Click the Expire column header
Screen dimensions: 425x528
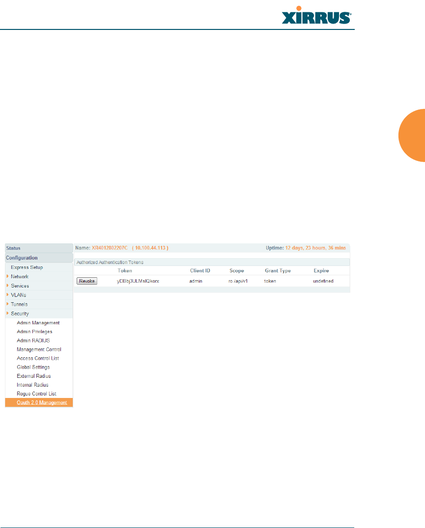(x=321, y=271)
